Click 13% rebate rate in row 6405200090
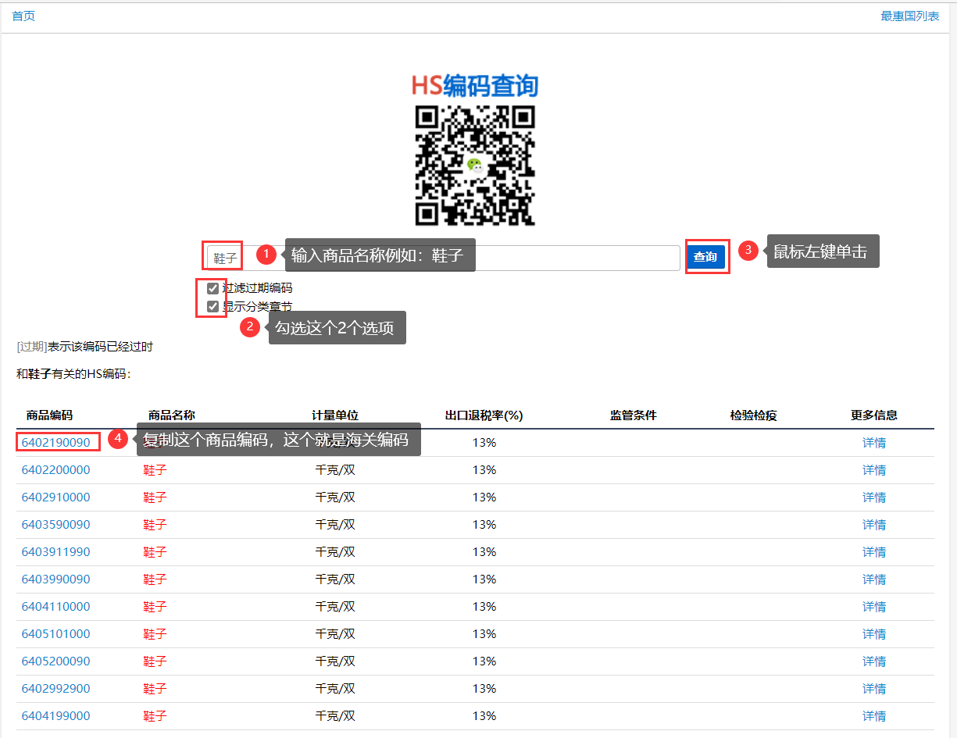957x738 pixels. pos(484,661)
